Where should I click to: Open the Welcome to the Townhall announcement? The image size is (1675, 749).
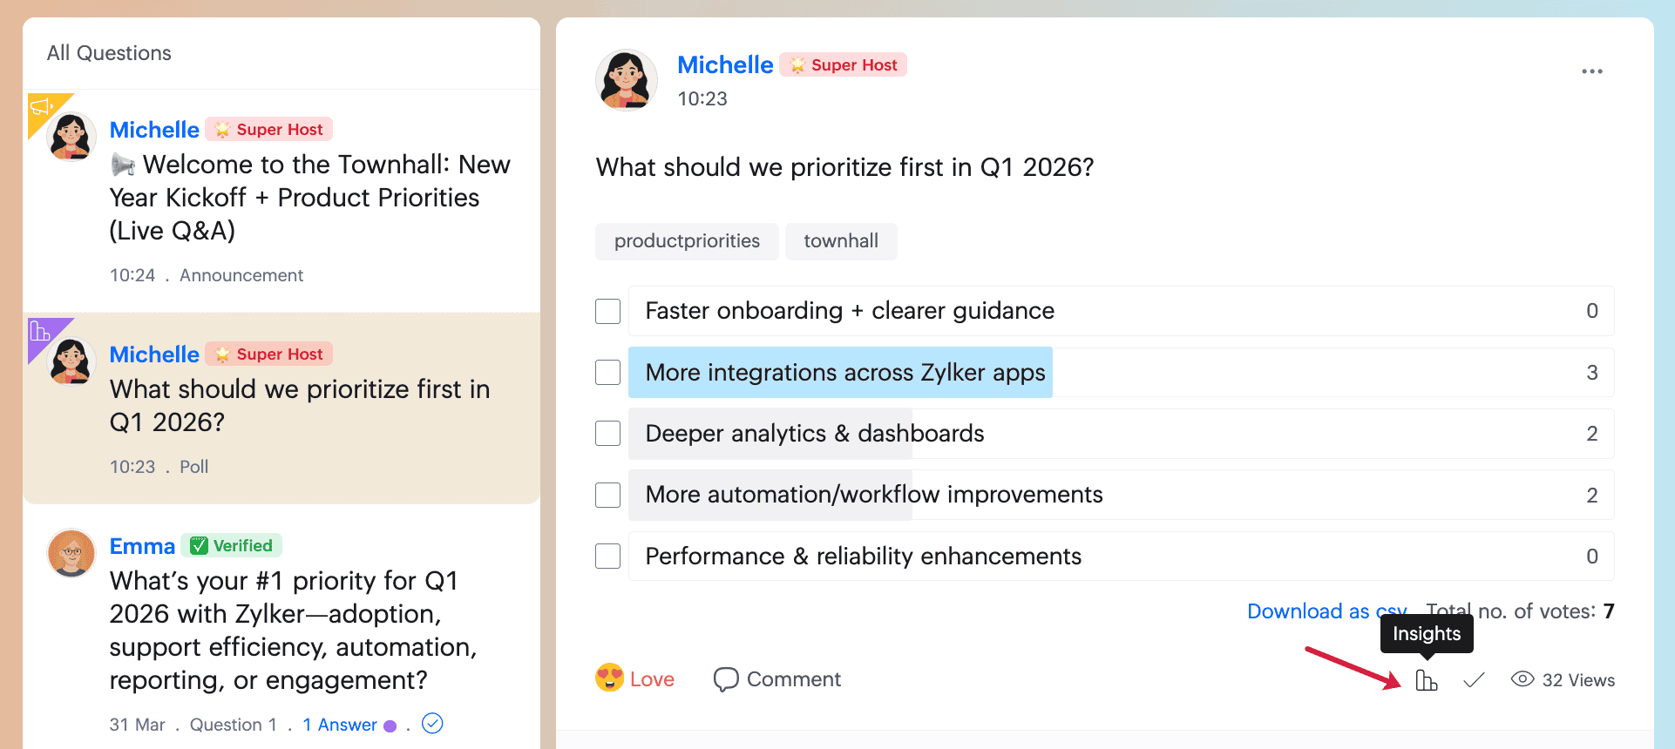309,198
